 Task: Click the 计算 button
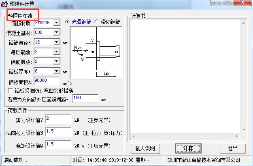[x=188, y=148]
